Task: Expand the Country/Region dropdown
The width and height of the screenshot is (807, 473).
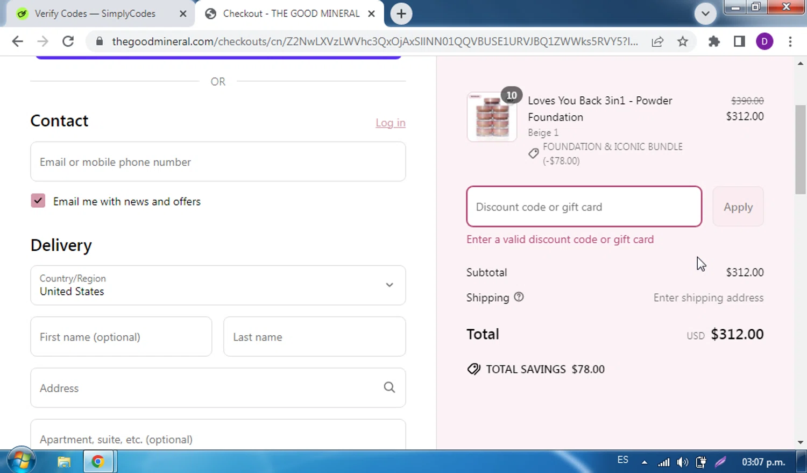Action: [218, 285]
